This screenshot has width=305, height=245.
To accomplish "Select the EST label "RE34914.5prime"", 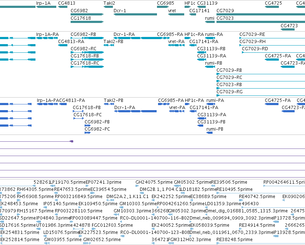I will (x=257, y=225).
